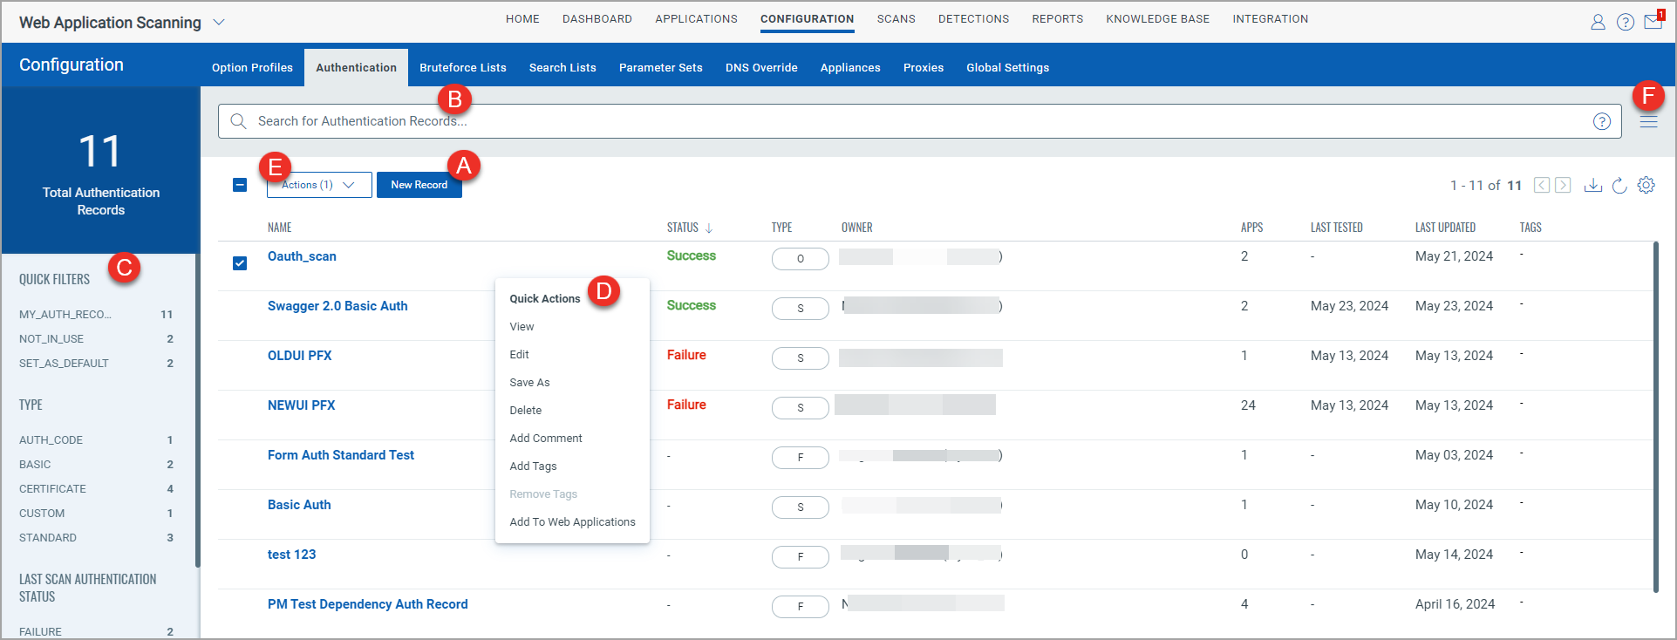Open APPLICATIONS in top navigation
The width and height of the screenshot is (1677, 640).
click(696, 19)
